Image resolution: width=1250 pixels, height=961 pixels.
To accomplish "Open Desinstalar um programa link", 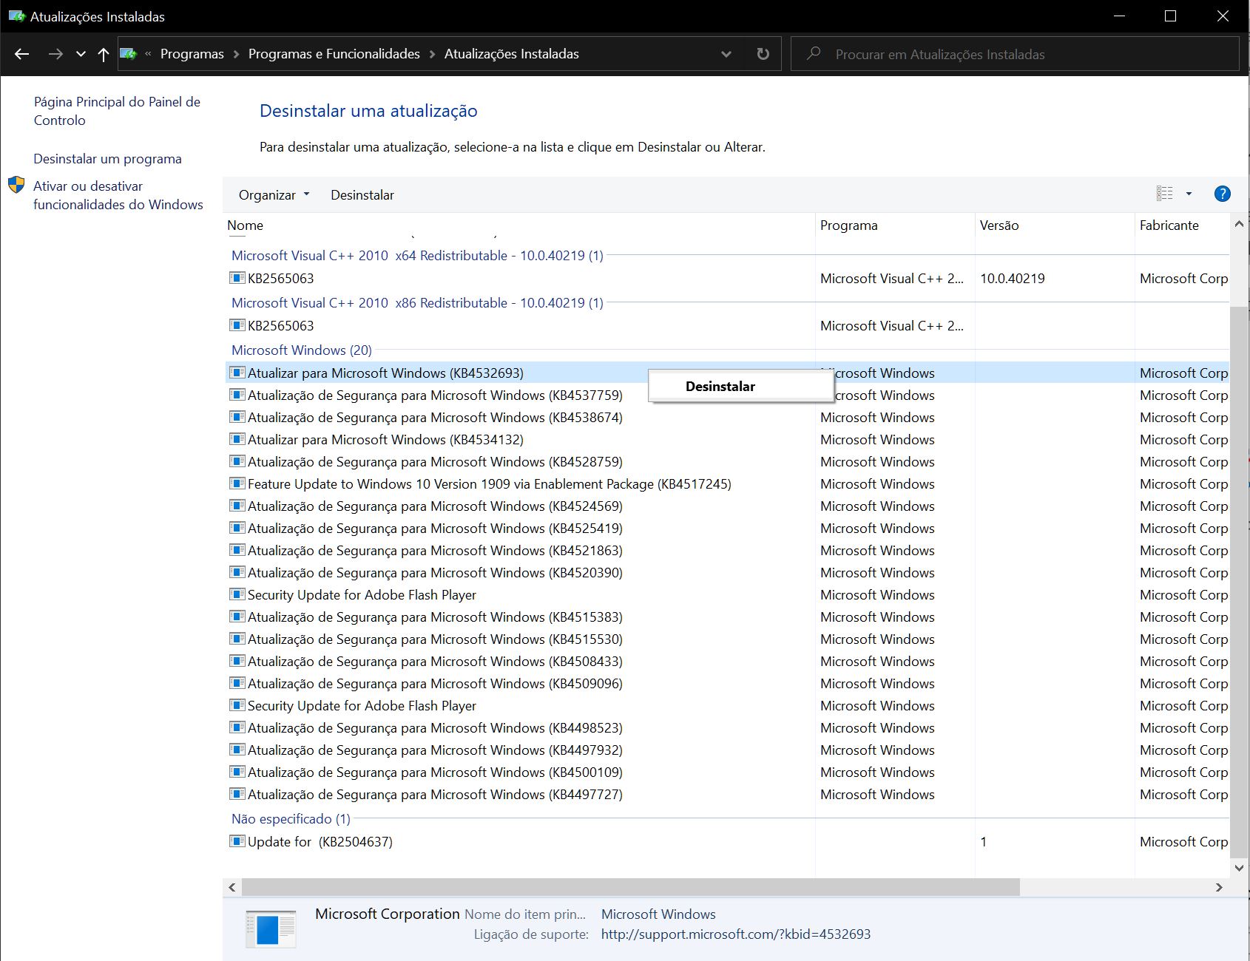I will (x=107, y=159).
